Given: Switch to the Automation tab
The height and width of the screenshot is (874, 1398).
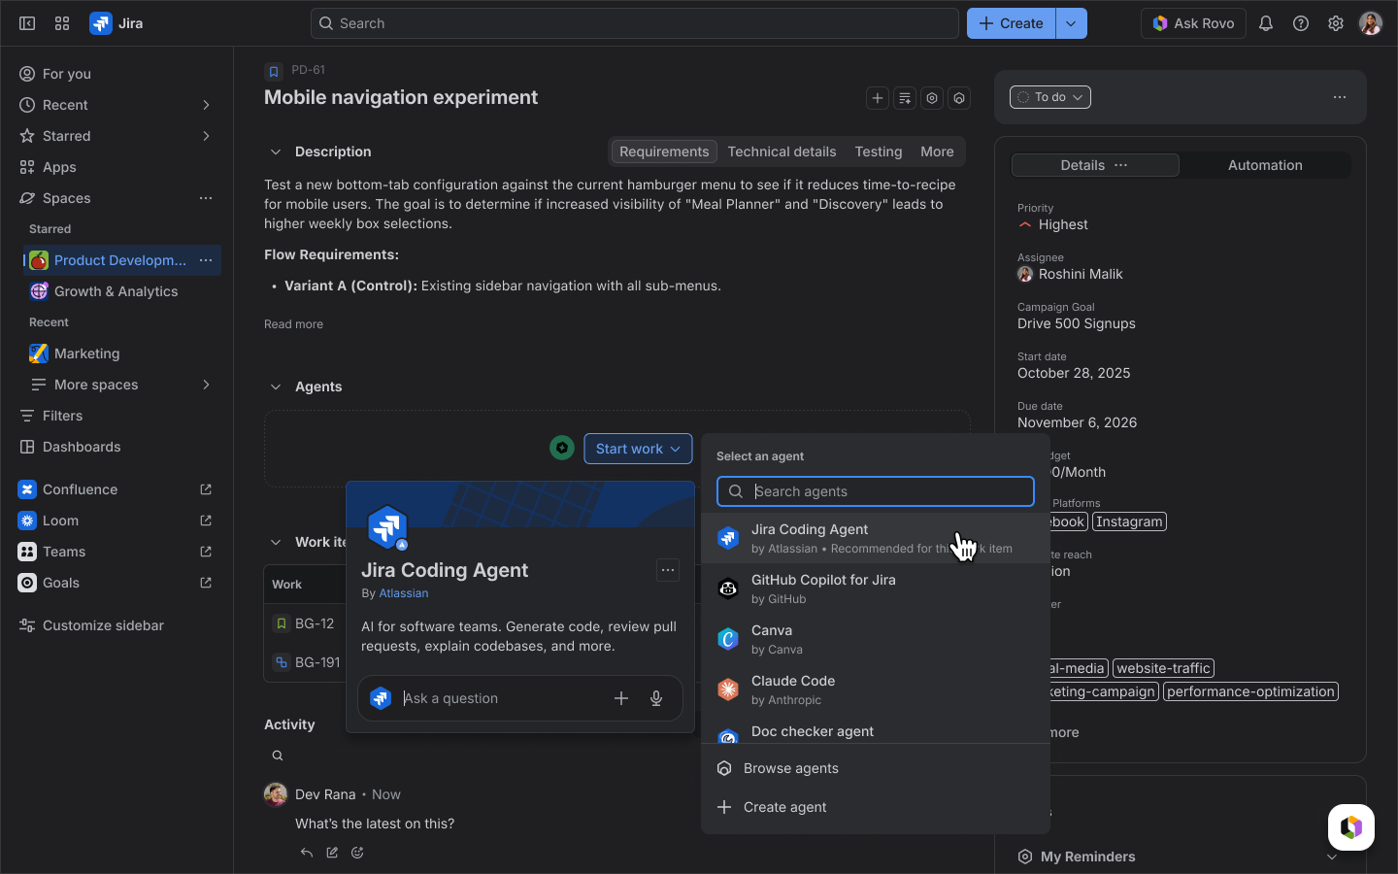Looking at the screenshot, I should click(x=1265, y=165).
